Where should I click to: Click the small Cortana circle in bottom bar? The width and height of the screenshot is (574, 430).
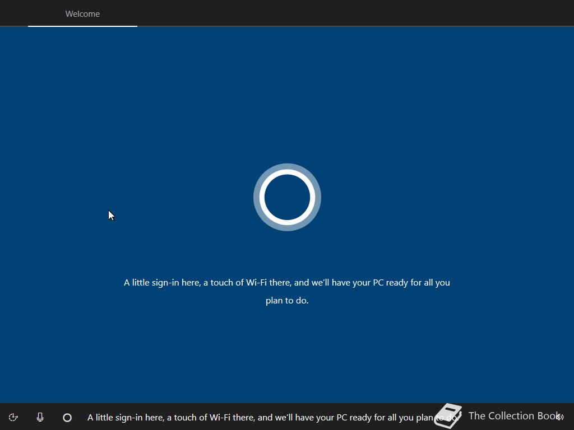[x=67, y=418]
